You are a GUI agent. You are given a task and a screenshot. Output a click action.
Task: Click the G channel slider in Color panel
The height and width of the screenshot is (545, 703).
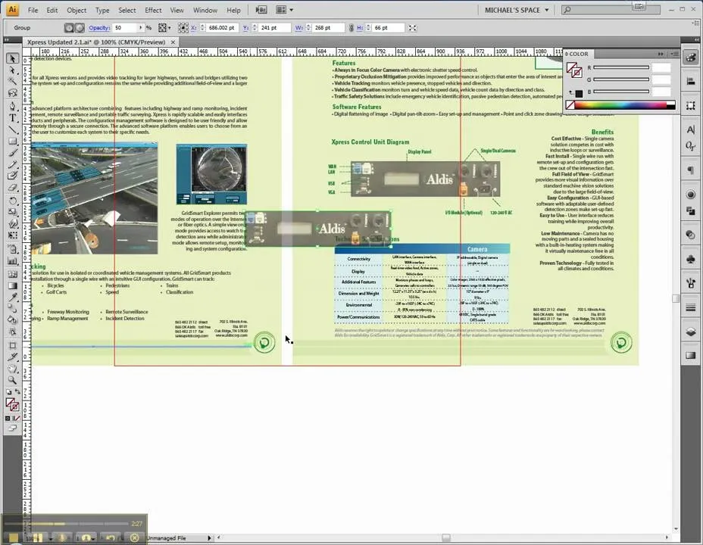(621, 79)
